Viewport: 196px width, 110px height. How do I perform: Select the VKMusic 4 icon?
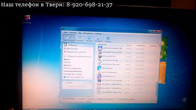pyautogui.click(x=99, y=68)
